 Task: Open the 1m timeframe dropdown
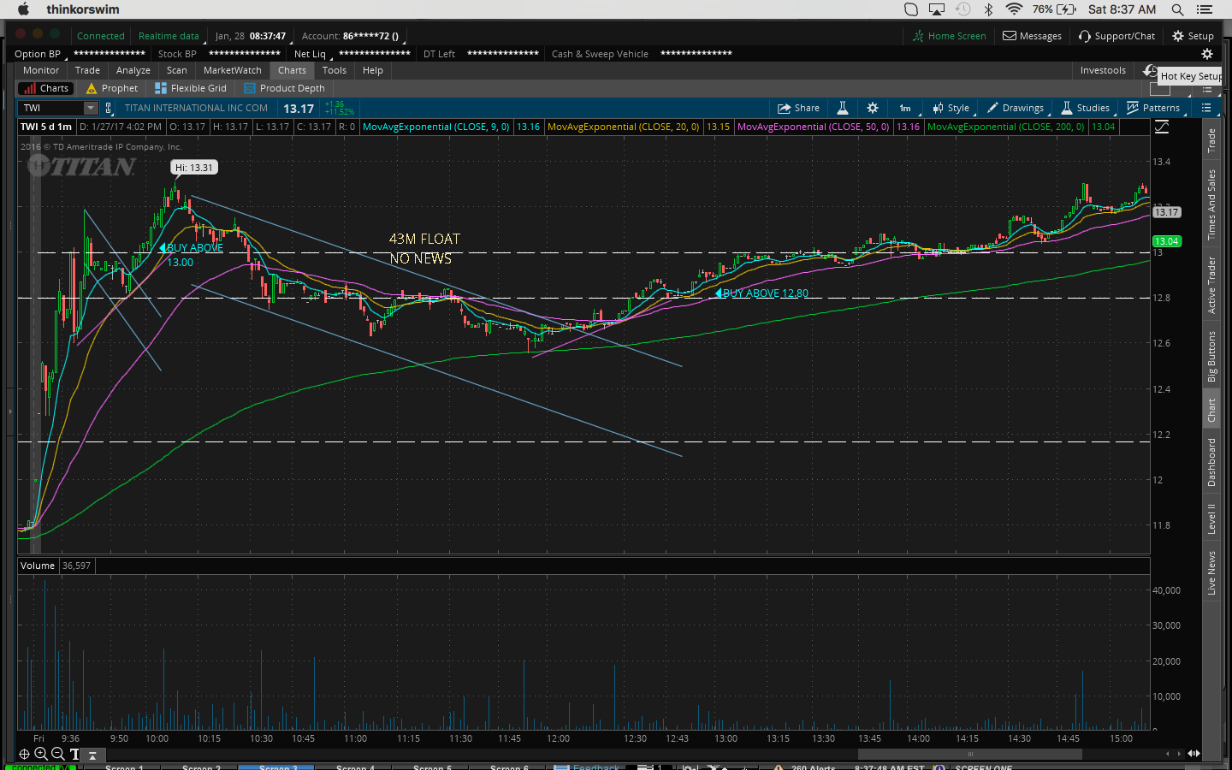pos(906,108)
